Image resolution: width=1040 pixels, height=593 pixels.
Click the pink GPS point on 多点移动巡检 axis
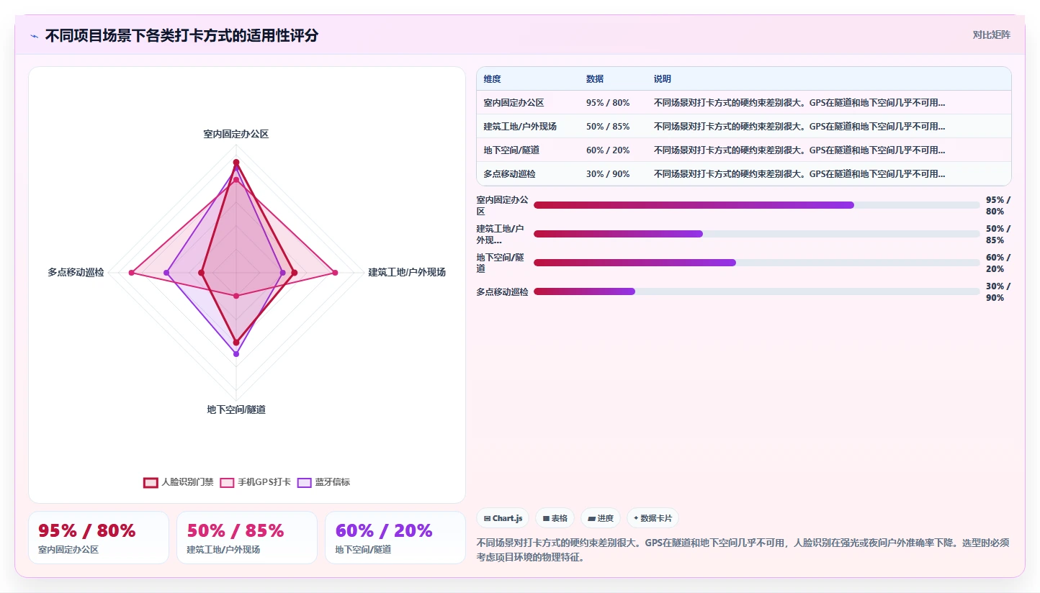click(132, 273)
